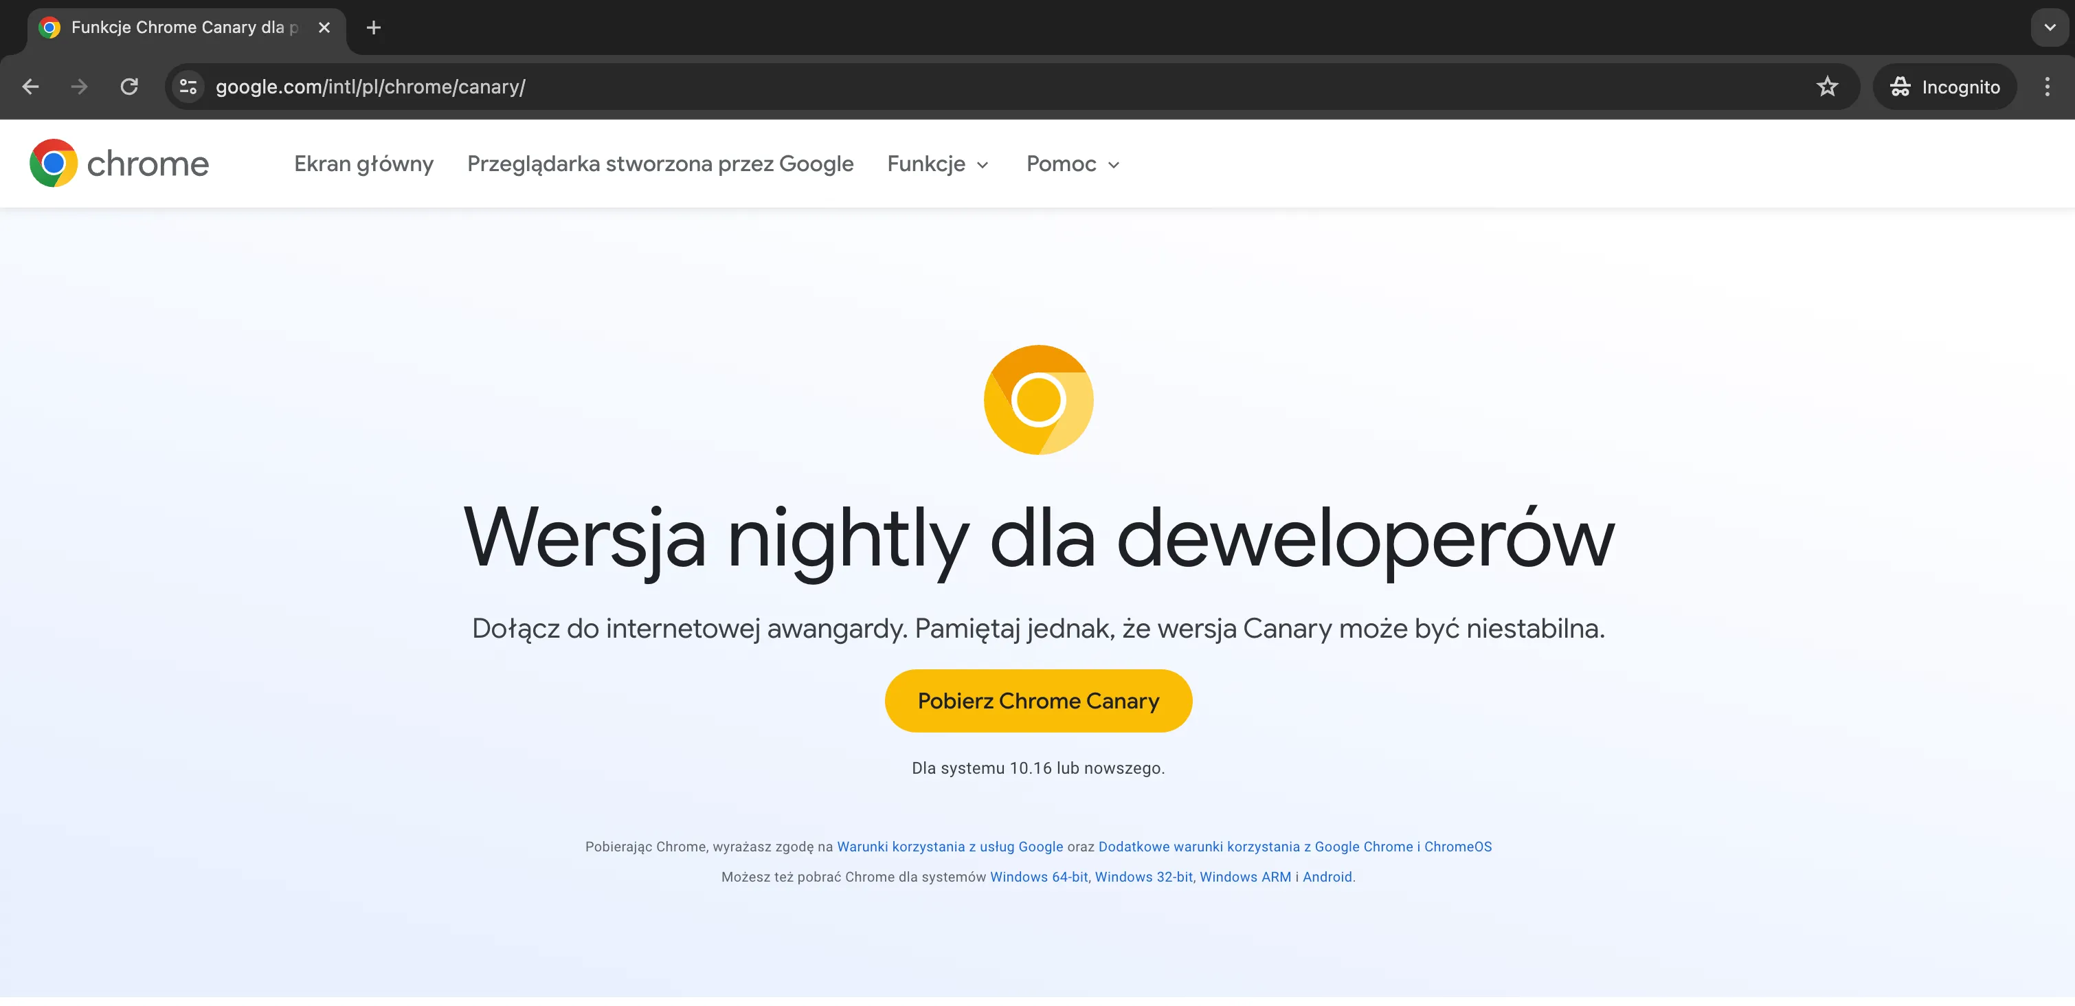2075x1006 pixels.
Task: Open site information icon in address bar
Action: [x=188, y=87]
